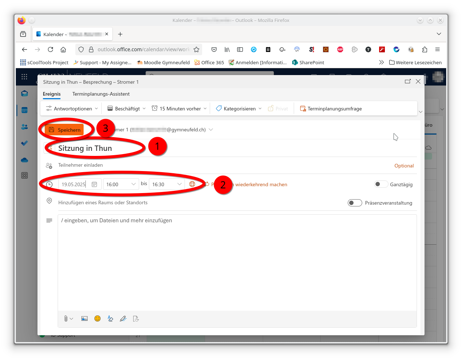Open the emoji picker in the editor toolbar
The width and height of the screenshot is (462, 358).
[x=97, y=318]
